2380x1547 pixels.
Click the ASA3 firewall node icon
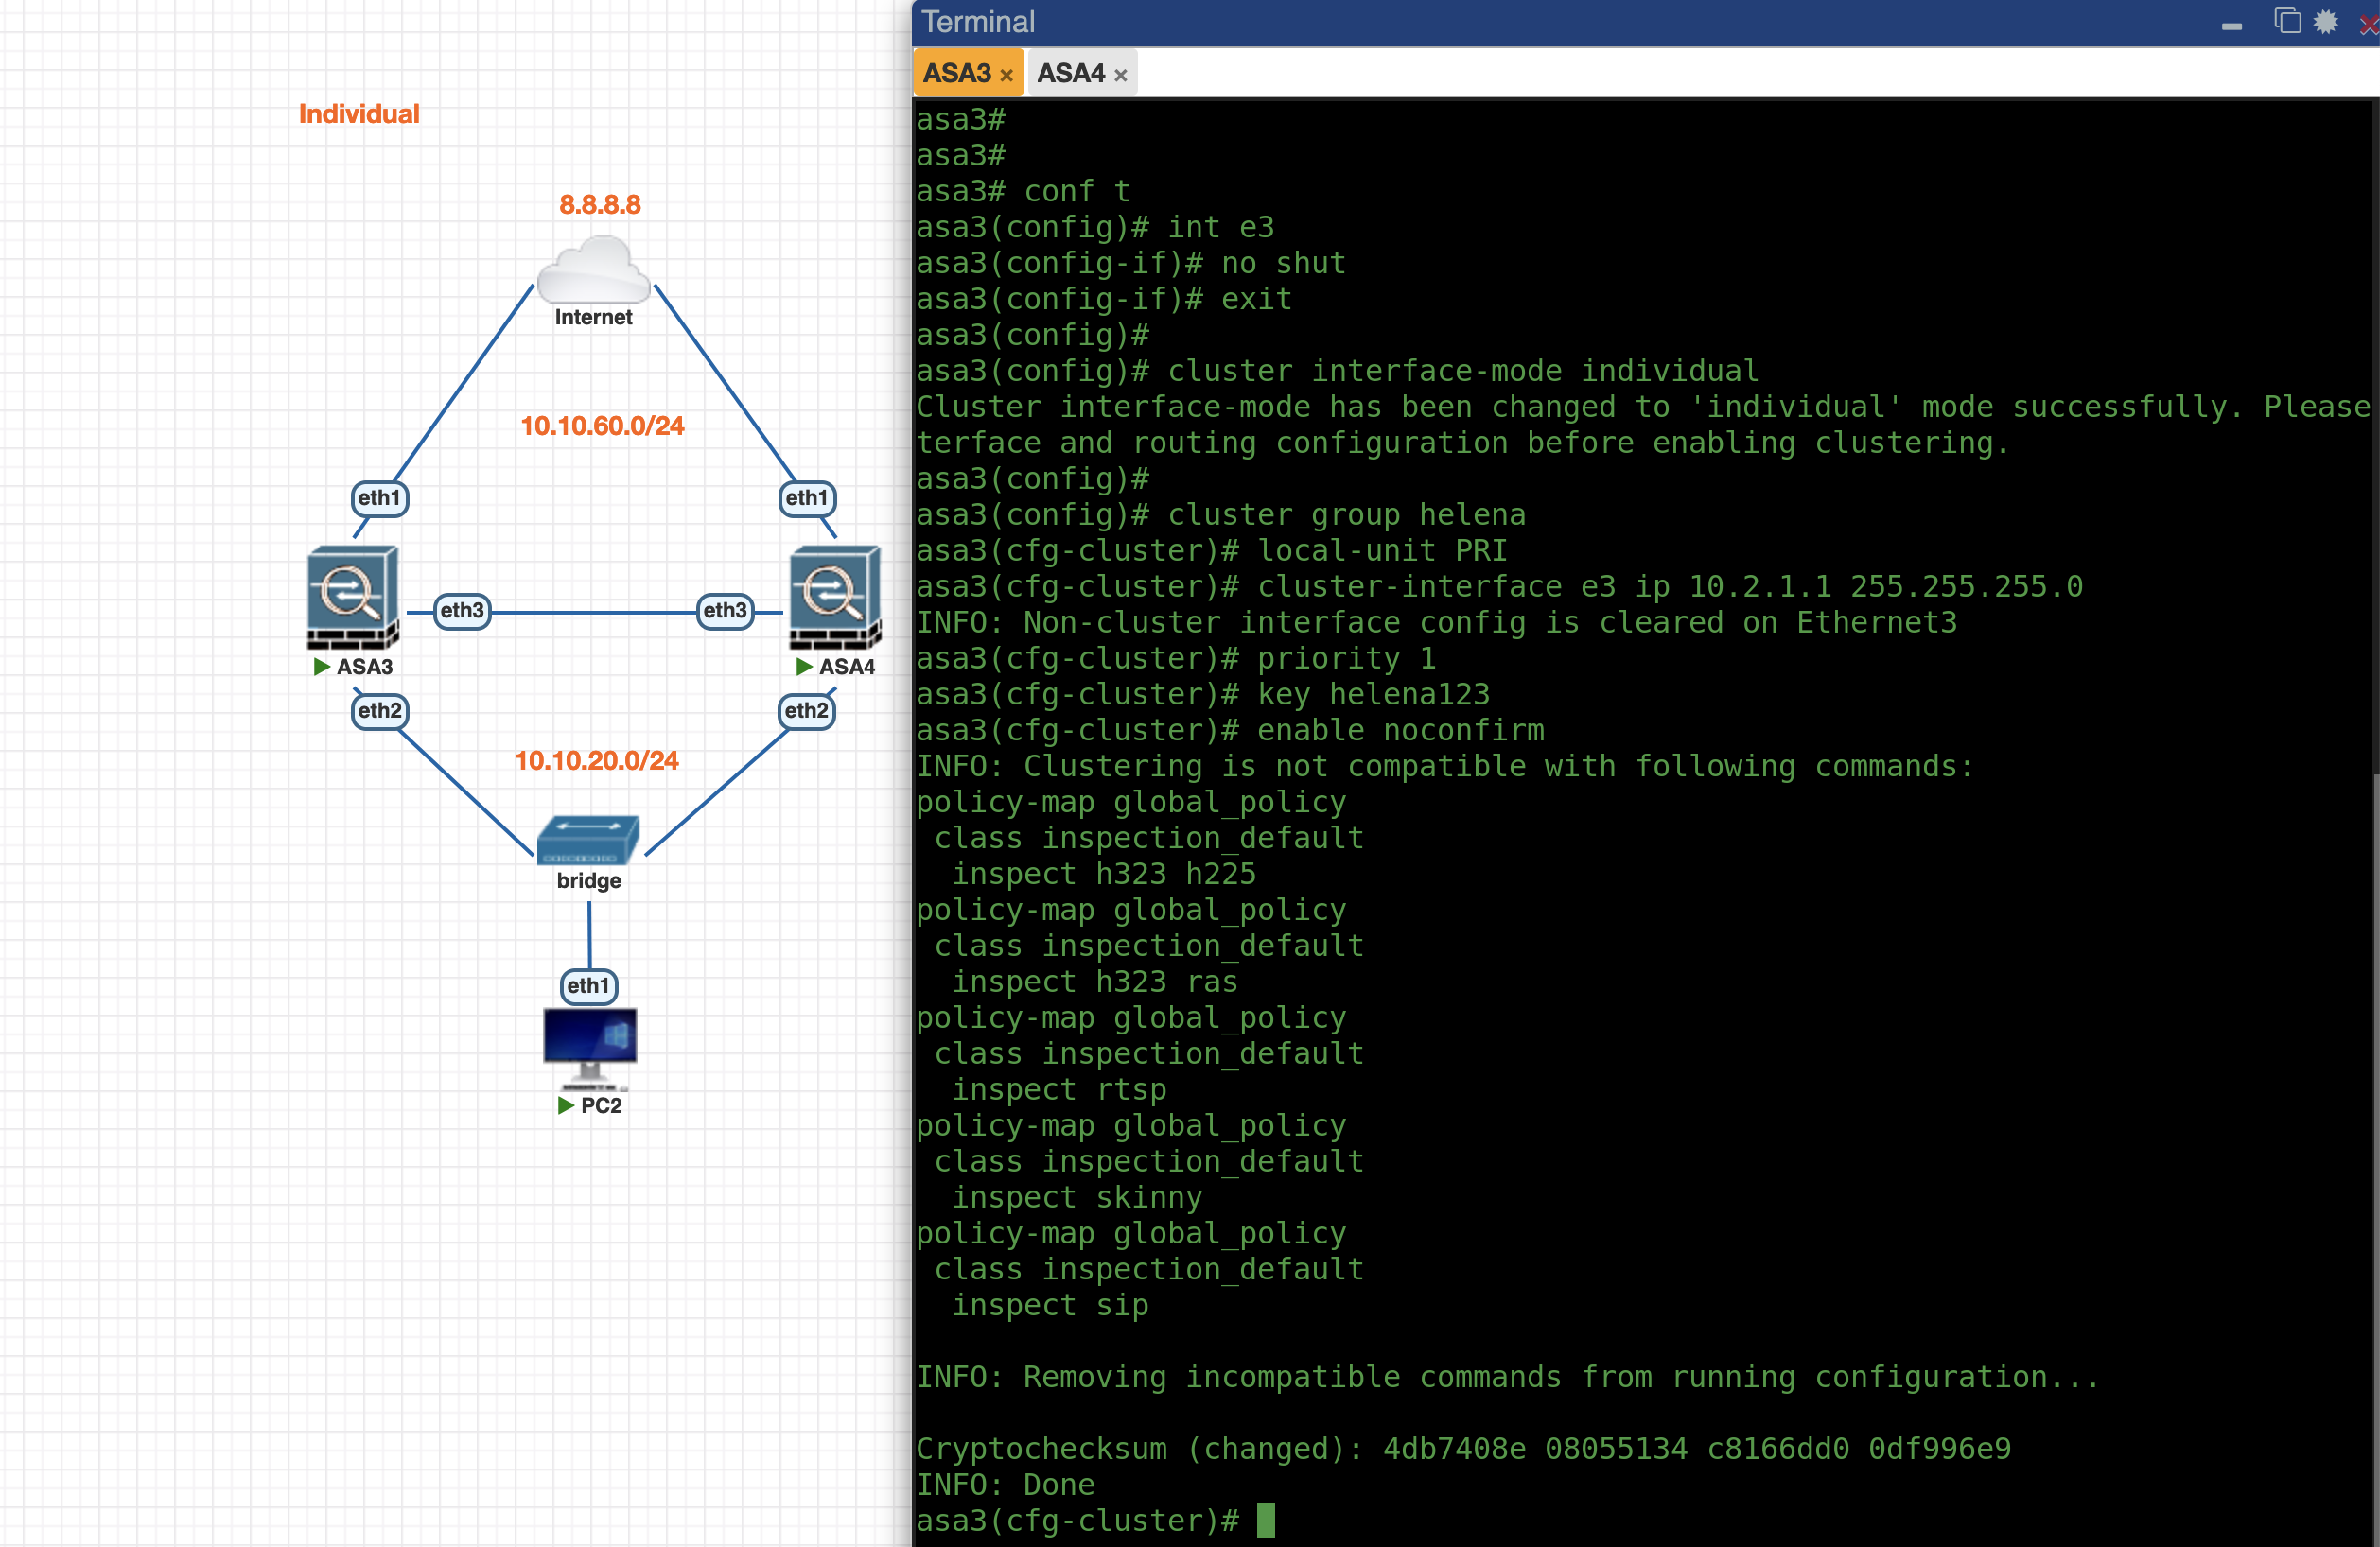[352, 597]
